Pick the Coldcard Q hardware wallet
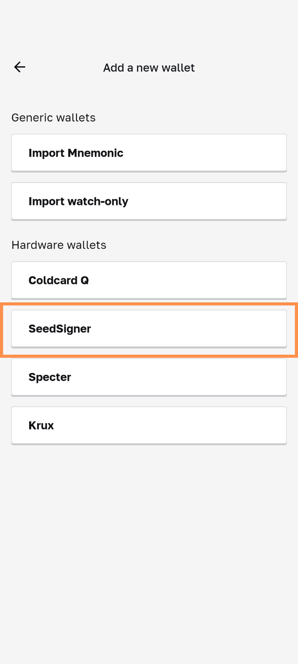This screenshot has width=298, height=664. click(149, 280)
